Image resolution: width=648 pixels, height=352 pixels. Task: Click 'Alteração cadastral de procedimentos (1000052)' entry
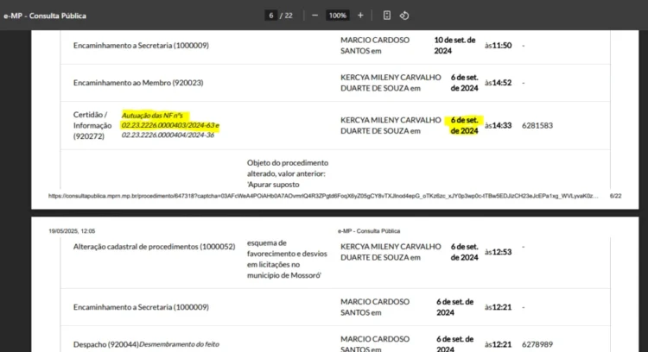154,247
